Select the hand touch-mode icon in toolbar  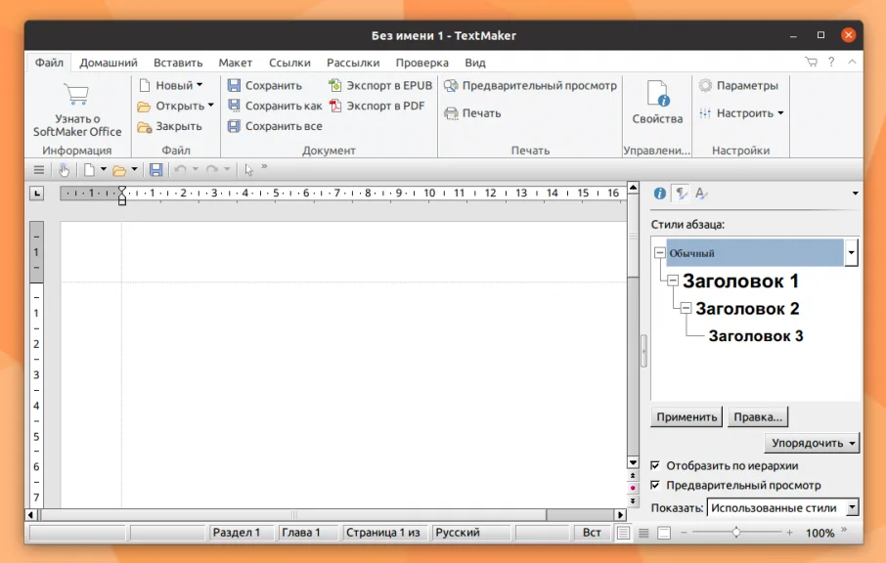[64, 169]
